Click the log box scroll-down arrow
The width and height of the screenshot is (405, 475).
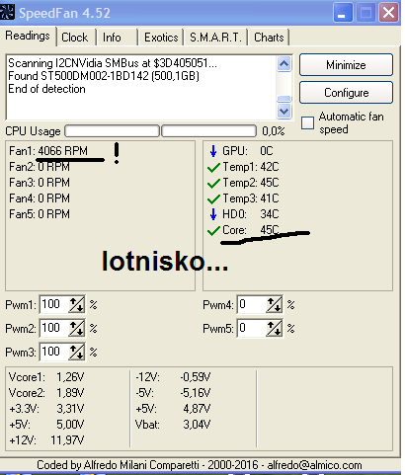(x=283, y=111)
